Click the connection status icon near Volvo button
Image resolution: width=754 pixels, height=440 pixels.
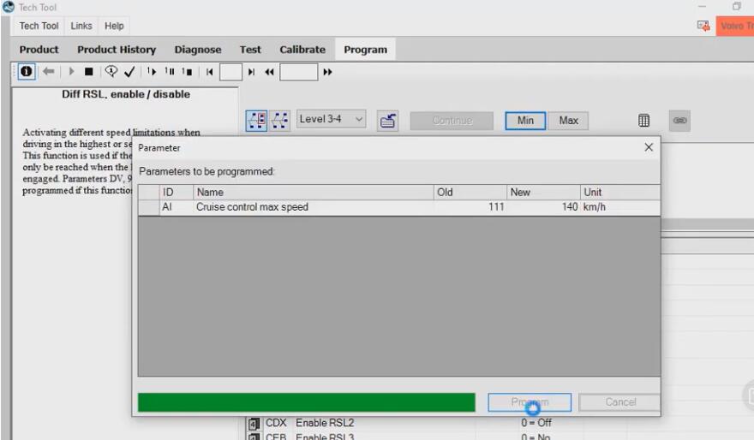[703, 26]
